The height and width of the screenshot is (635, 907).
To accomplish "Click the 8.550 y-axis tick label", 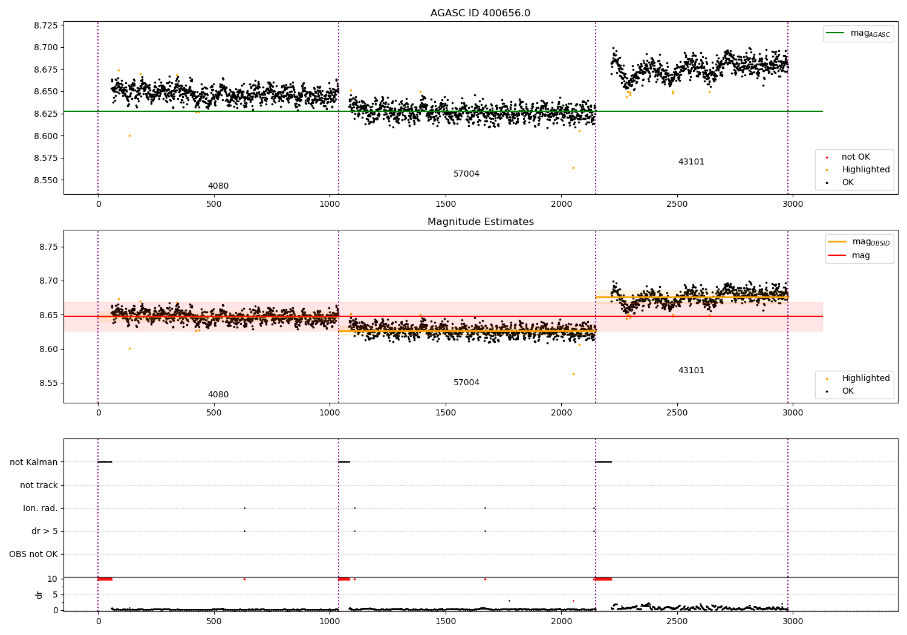I will point(46,180).
